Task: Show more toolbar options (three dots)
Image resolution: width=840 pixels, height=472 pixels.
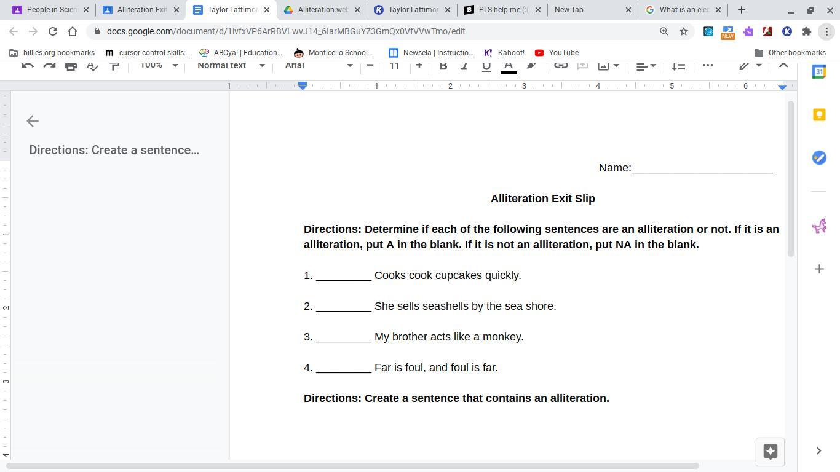Action: tap(708, 65)
